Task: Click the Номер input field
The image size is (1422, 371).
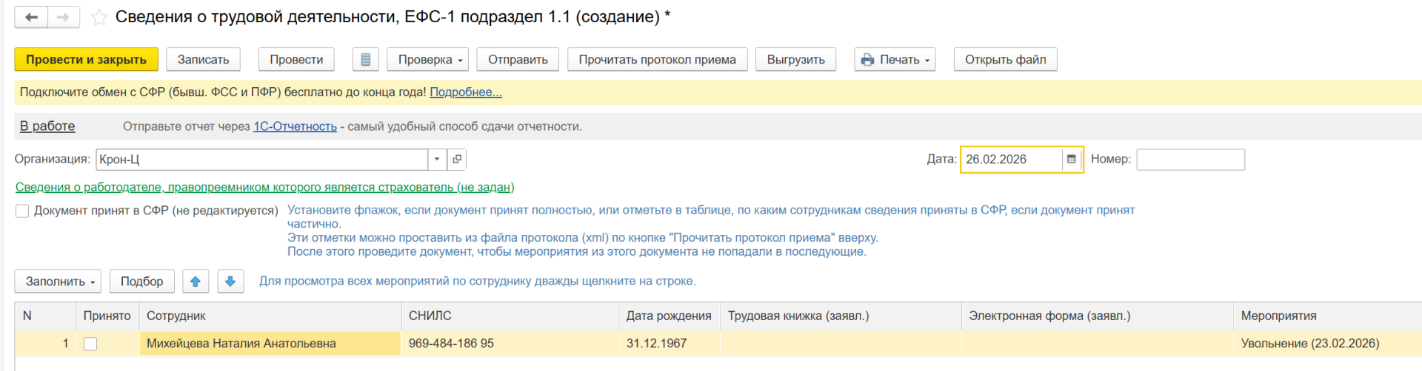Action: [1190, 160]
